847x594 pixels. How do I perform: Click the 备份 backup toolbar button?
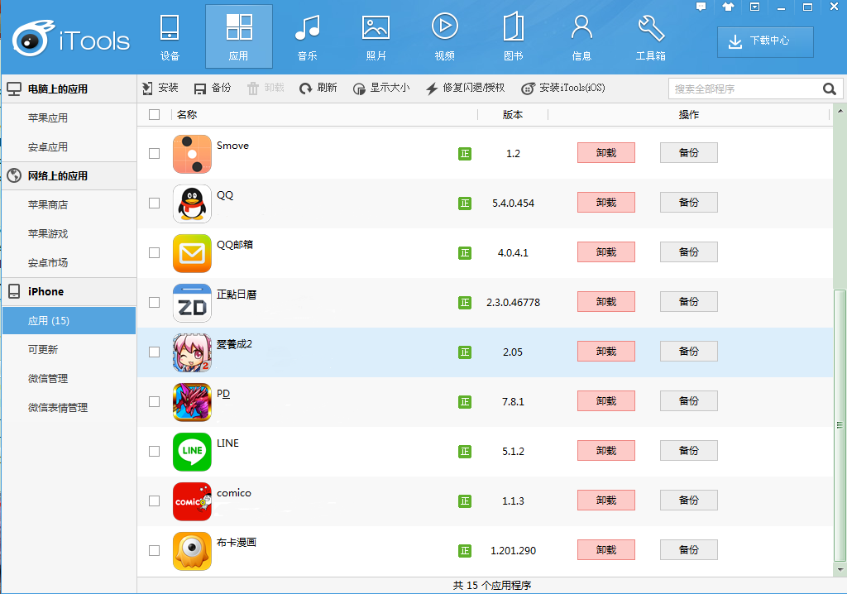click(x=213, y=88)
